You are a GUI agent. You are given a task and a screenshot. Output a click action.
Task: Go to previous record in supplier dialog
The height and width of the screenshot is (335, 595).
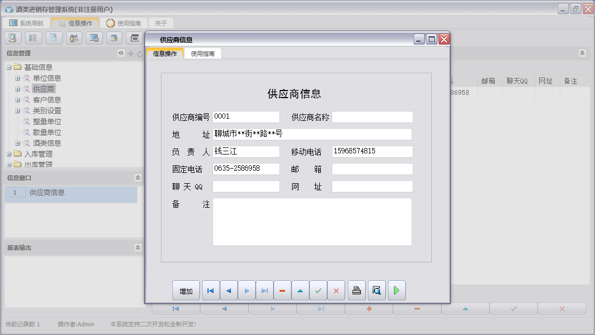click(229, 291)
